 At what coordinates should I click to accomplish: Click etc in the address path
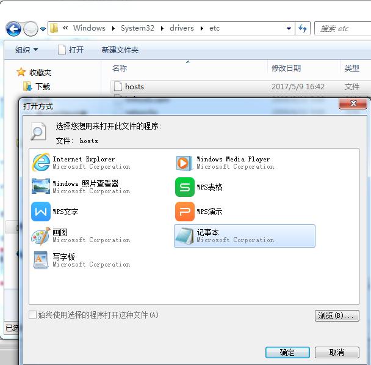pos(214,28)
